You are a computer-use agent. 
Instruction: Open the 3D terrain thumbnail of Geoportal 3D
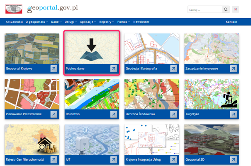[x=212, y=140]
